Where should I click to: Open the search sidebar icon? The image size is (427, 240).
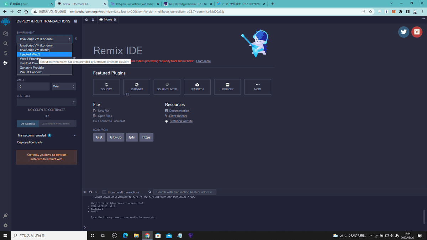5,43
